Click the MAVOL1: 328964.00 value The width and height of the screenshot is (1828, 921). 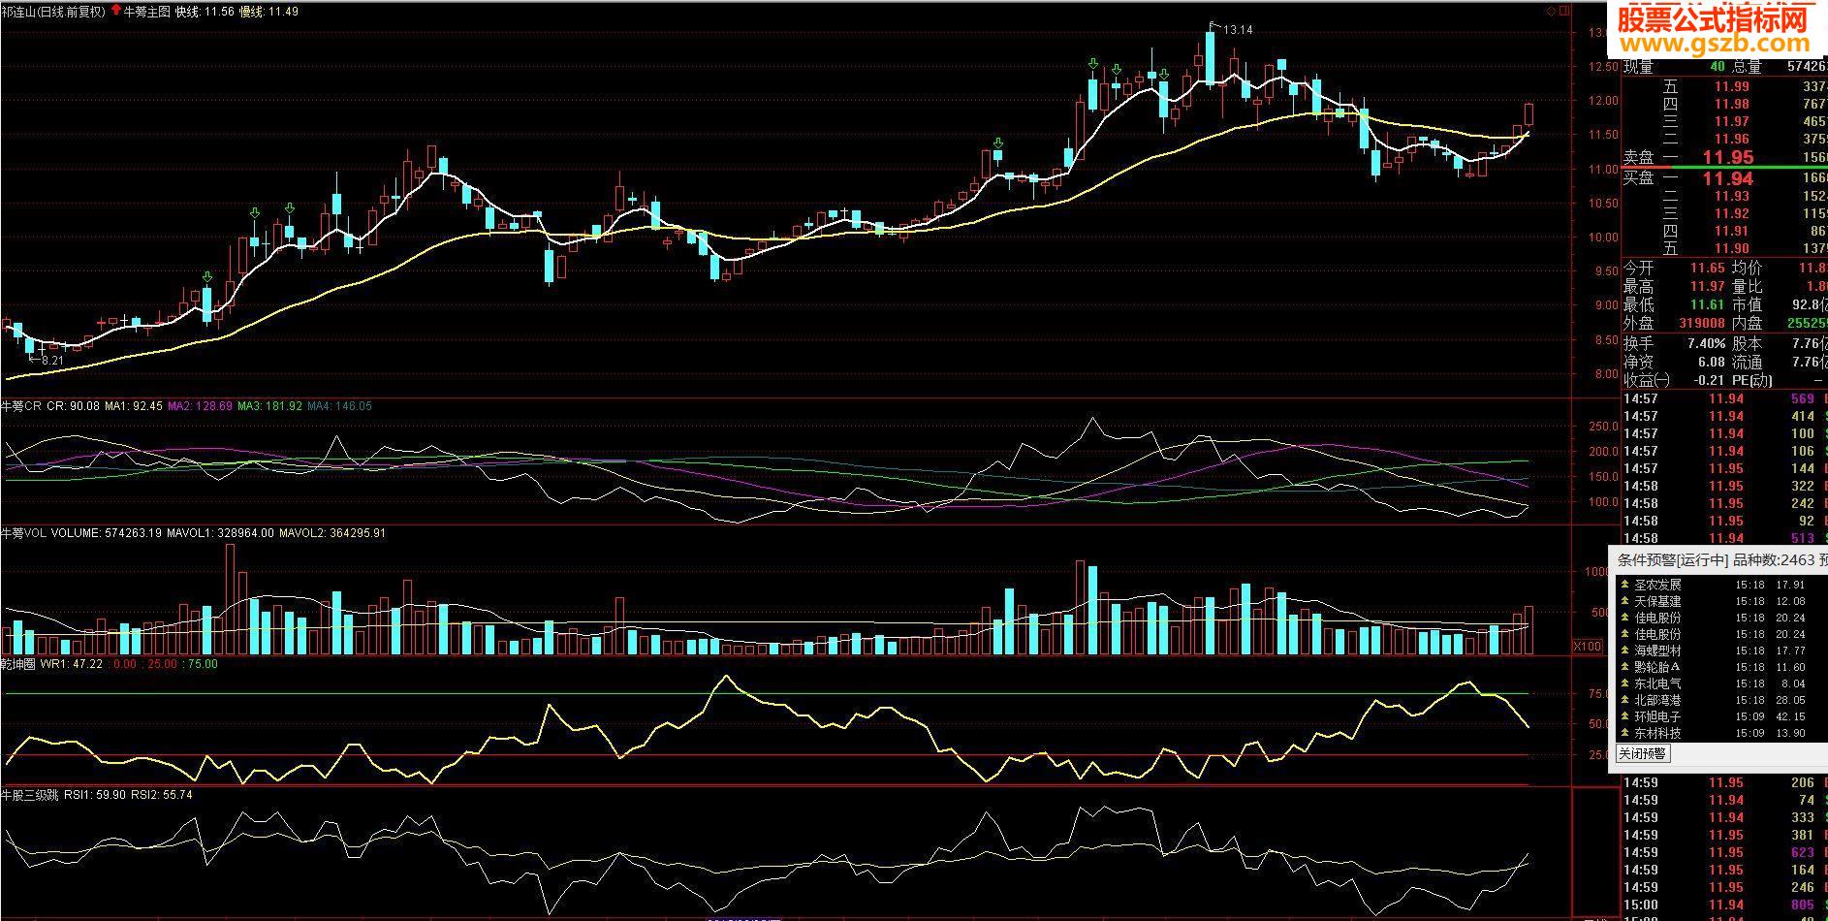pos(220,533)
